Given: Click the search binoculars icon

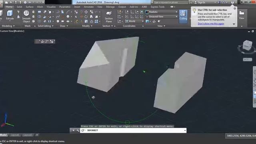Looking at the screenshot, I should (x=191, y=2).
